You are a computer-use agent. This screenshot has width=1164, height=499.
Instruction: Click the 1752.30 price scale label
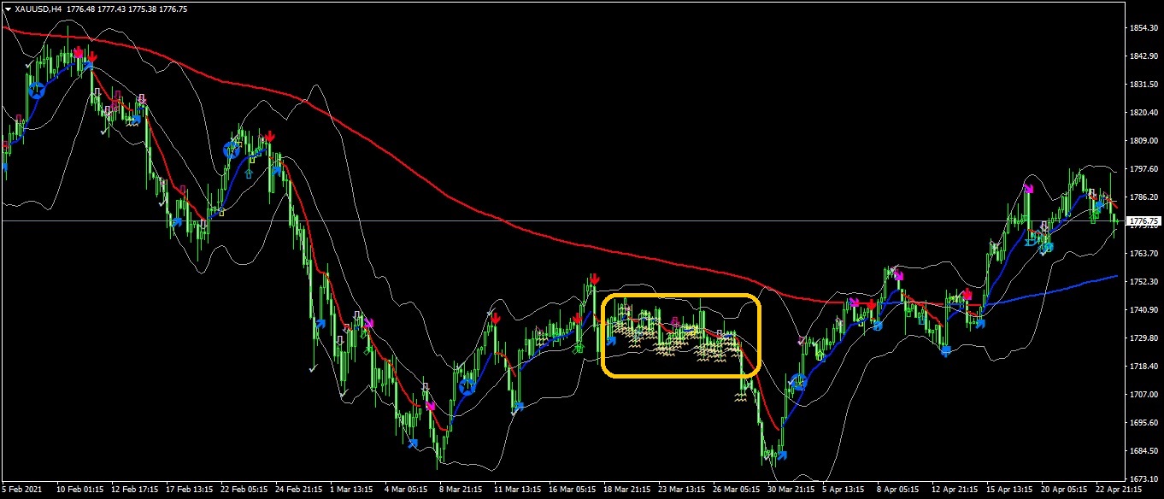[x=1143, y=282]
